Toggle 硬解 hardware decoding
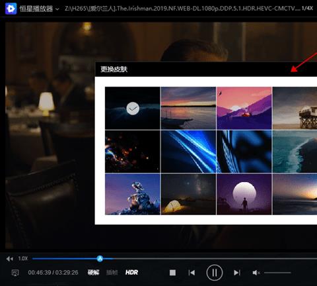Screen dimensions: 317x286 point(93,273)
